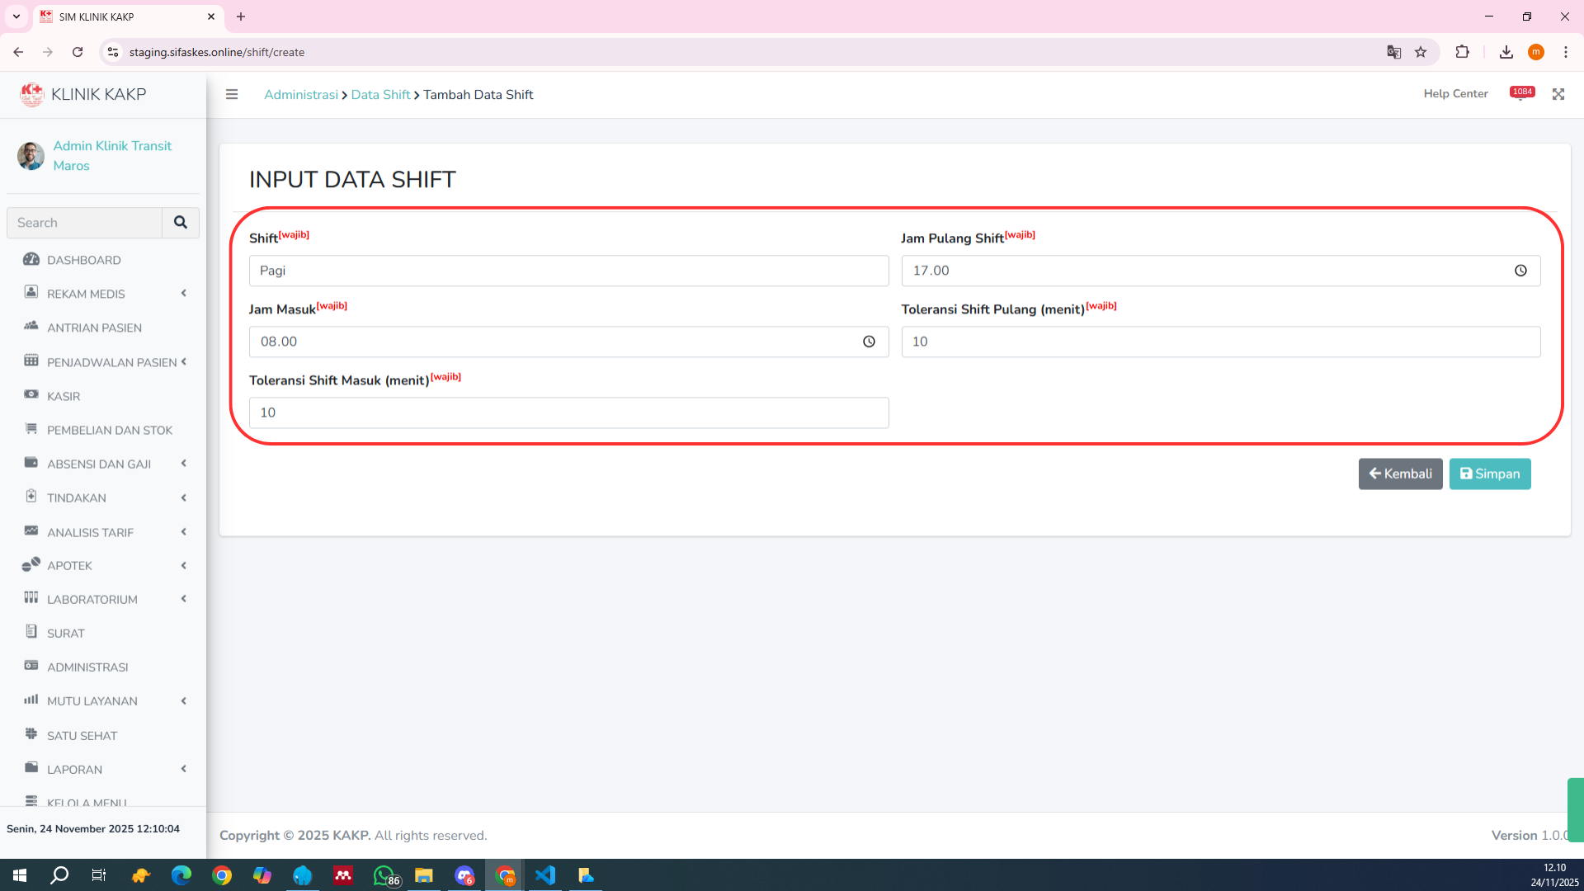Follow the Data Shift breadcrumb link
This screenshot has width=1584, height=891.
pyautogui.click(x=380, y=94)
